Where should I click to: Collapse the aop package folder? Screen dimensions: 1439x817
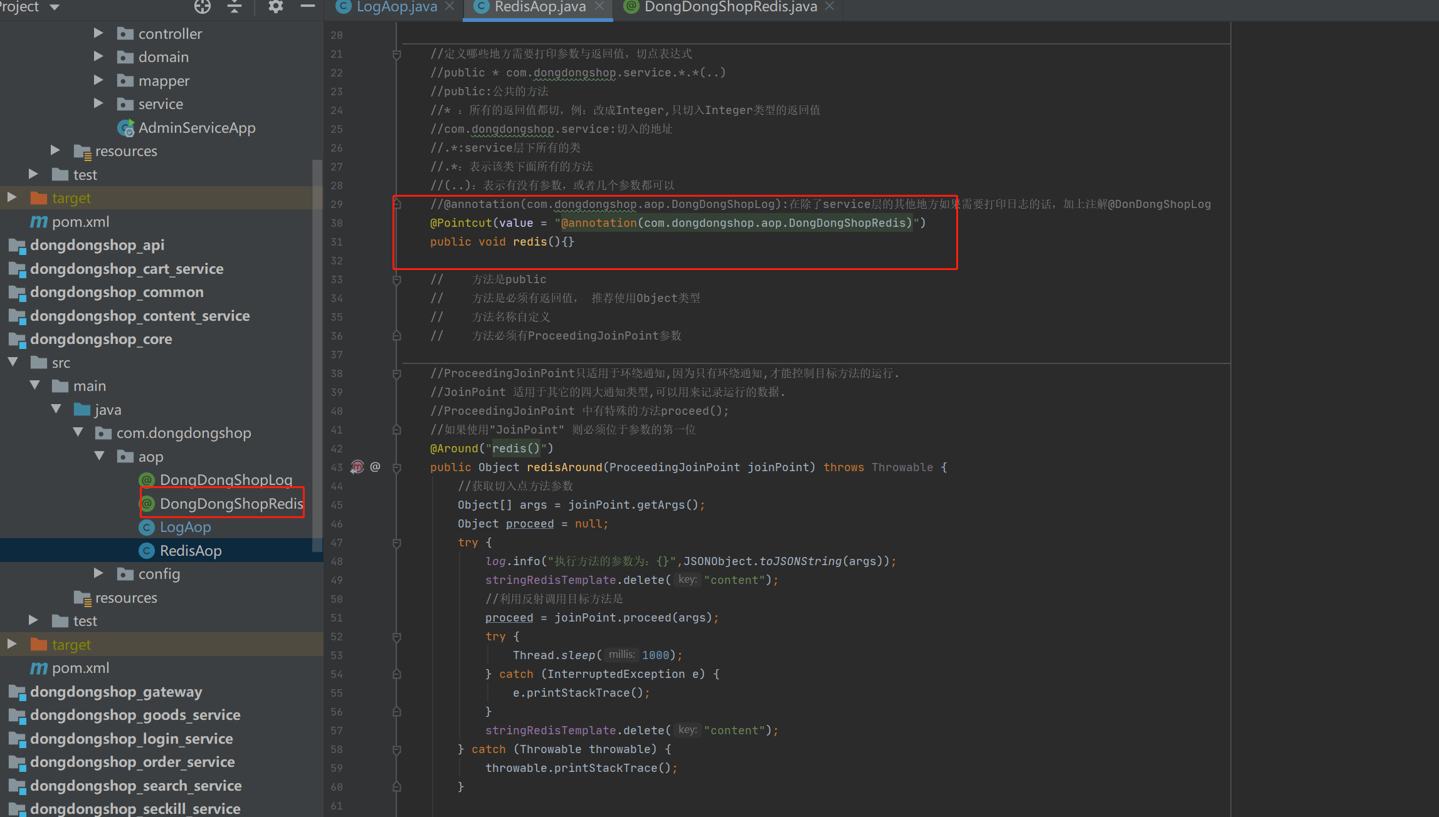pyautogui.click(x=99, y=456)
